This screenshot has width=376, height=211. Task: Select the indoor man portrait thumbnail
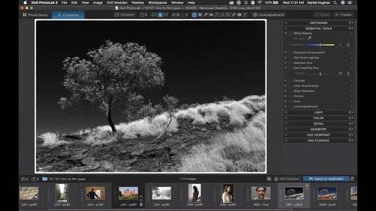[95, 193]
